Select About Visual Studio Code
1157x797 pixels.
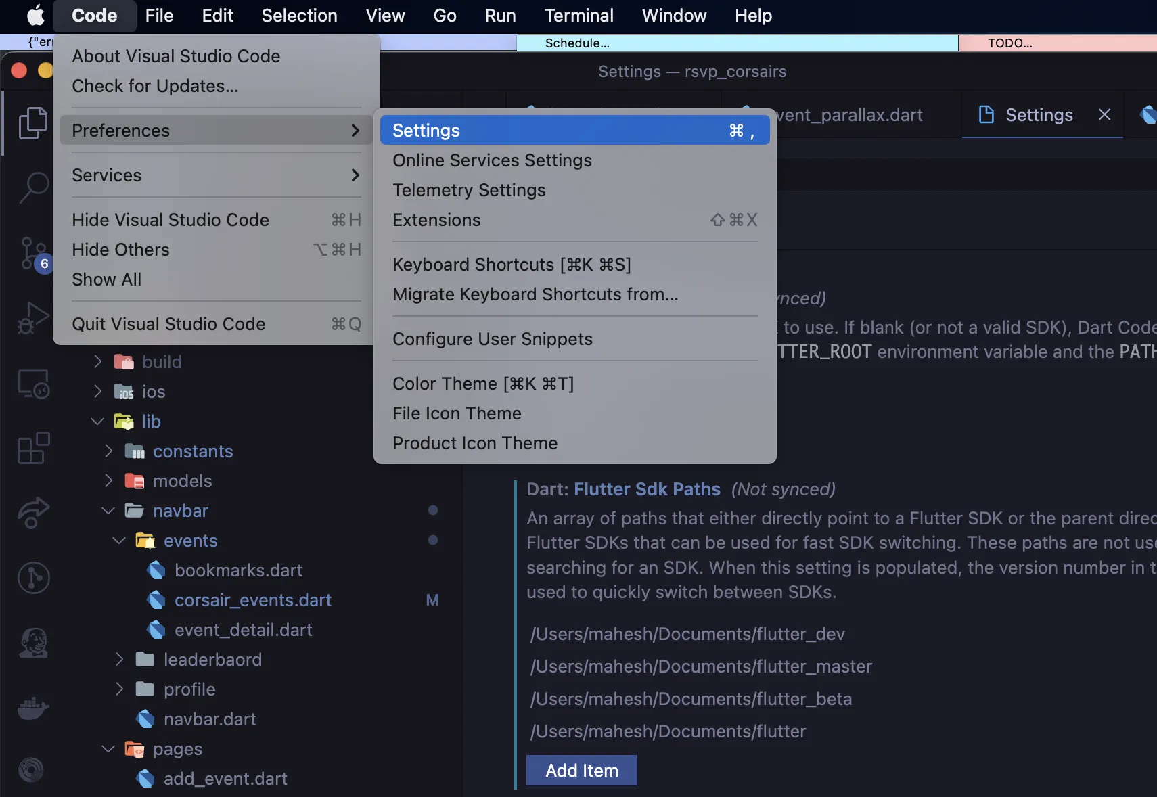pyautogui.click(x=217, y=56)
